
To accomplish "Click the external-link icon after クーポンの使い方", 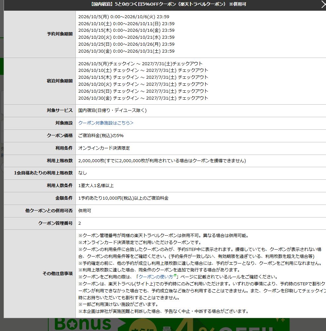I will (175, 275).
